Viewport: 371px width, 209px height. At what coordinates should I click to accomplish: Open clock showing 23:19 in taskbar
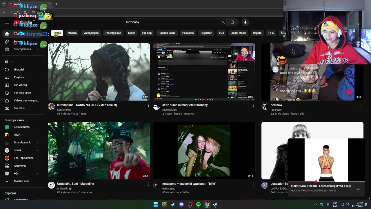click(x=357, y=204)
